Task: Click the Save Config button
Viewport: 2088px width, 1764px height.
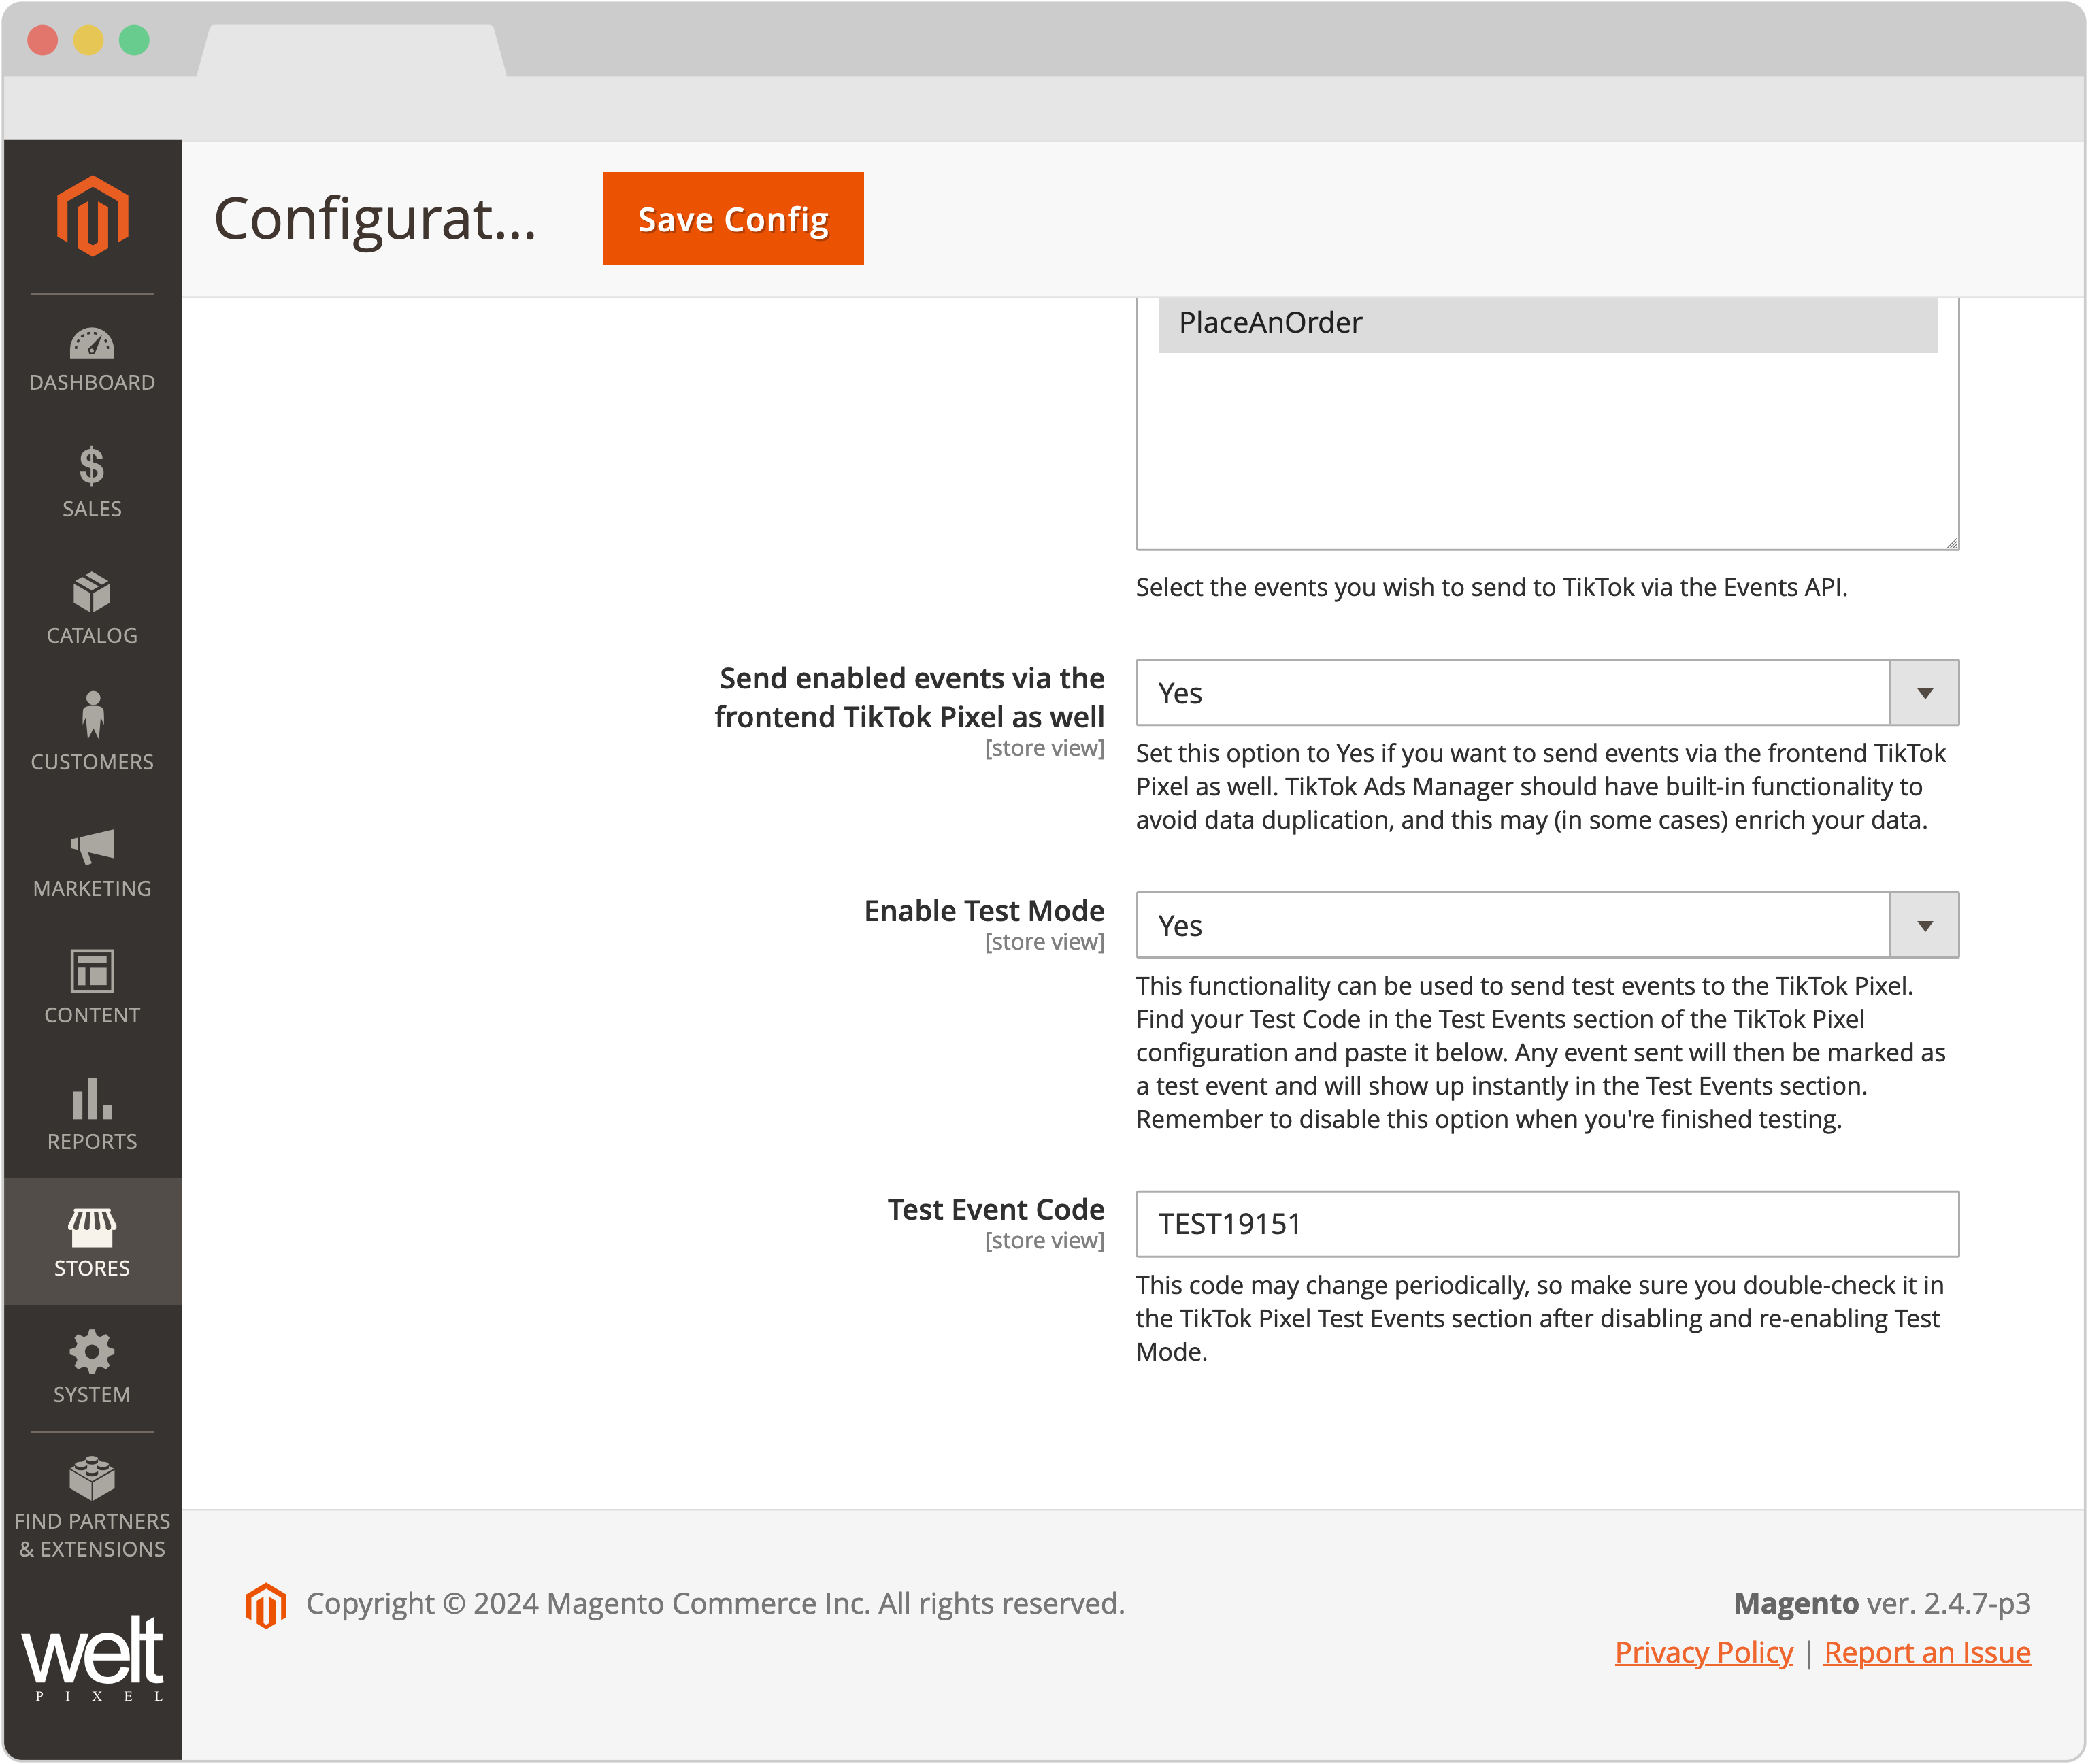Action: coord(733,219)
